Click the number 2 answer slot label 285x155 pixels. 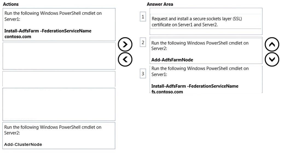143,42
